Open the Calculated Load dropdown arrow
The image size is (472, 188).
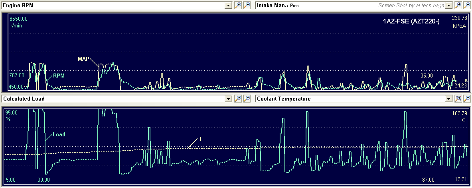(x=229, y=99)
